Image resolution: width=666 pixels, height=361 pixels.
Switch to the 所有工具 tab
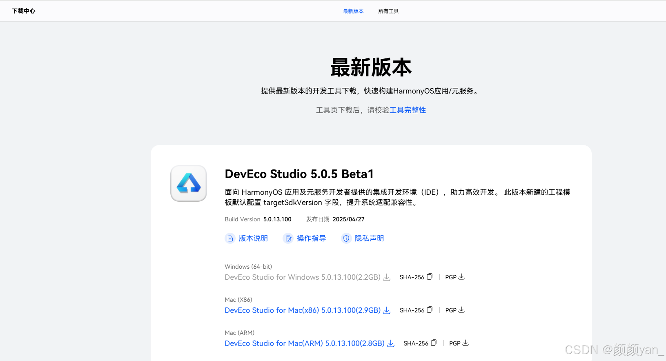pyautogui.click(x=388, y=11)
